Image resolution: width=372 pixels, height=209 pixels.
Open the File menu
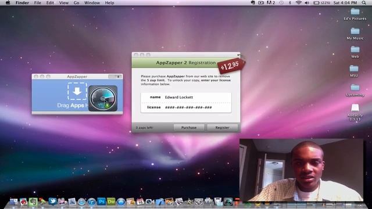(x=37, y=3)
